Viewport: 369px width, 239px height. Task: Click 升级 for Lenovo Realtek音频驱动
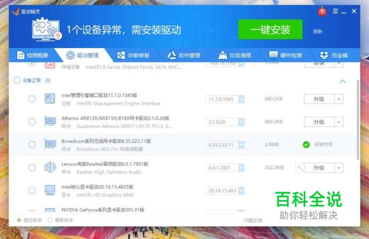[319, 168]
